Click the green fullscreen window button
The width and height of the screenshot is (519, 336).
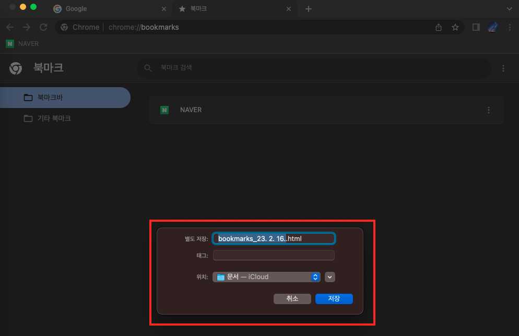(x=33, y=7)
